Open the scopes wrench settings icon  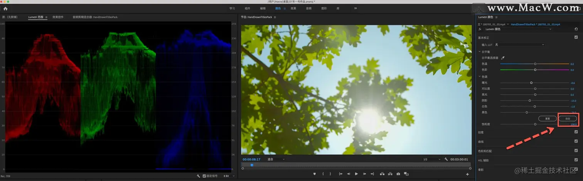[198, 176]
